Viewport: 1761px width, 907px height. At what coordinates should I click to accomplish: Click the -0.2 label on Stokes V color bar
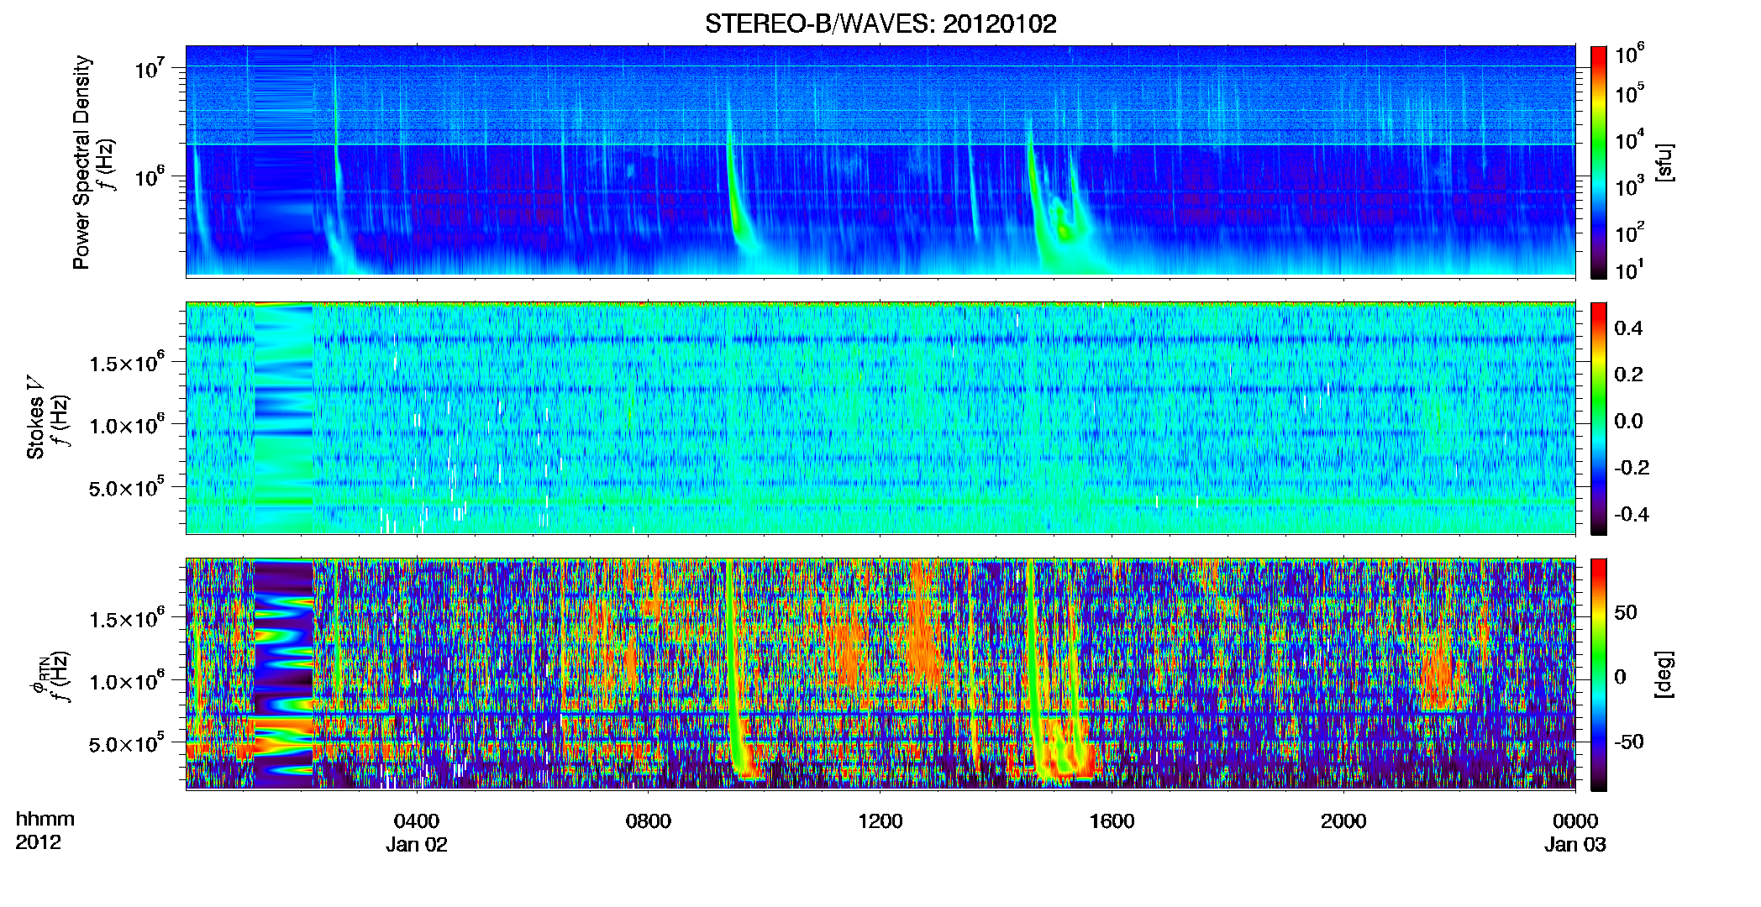[x=1632, y=467]
